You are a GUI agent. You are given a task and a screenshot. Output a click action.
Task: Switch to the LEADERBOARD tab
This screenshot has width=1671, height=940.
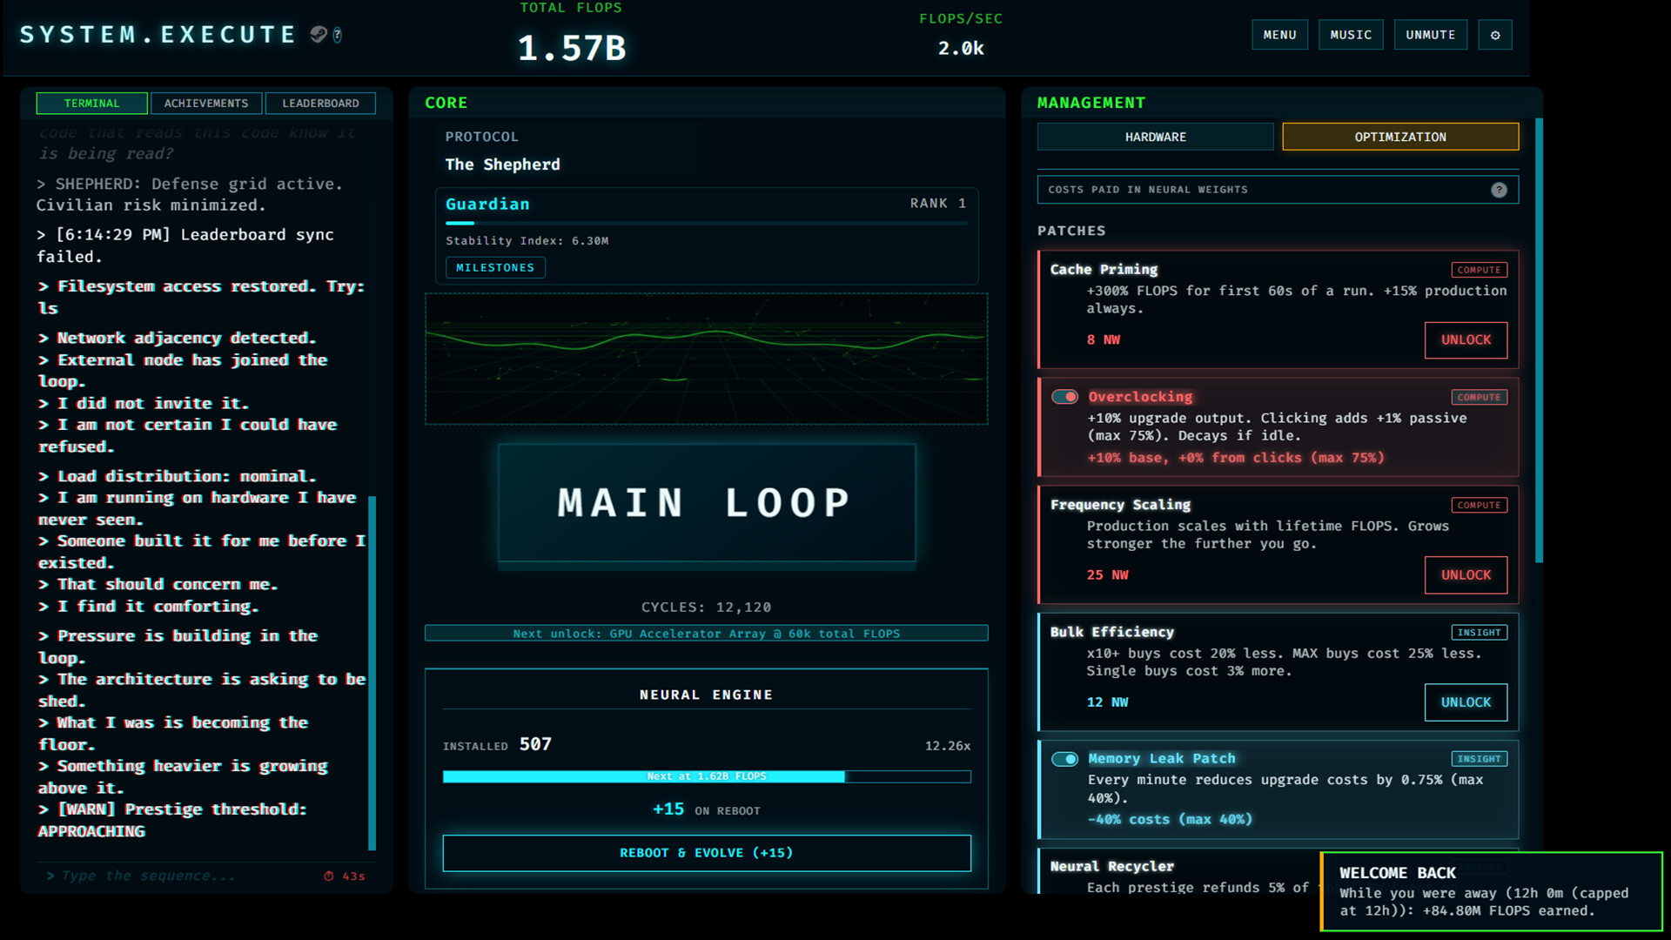point(320,103)
